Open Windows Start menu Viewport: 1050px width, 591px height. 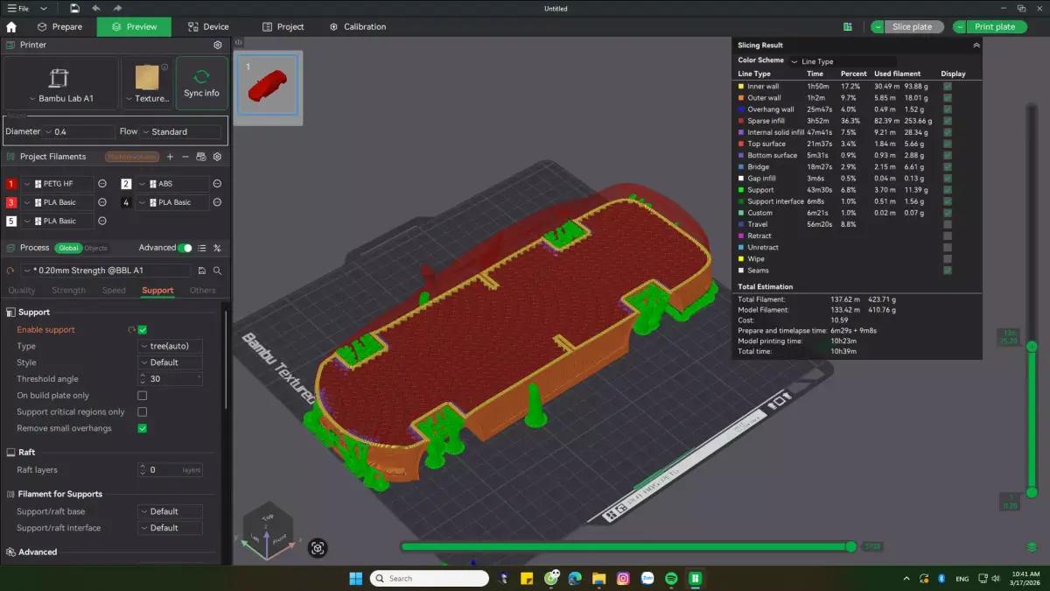[355, 578]
